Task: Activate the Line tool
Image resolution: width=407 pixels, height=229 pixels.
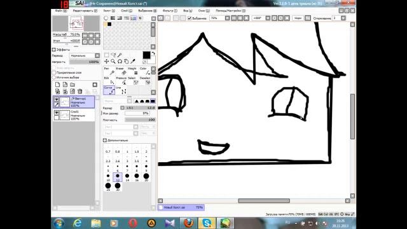Action: (121, 90)
